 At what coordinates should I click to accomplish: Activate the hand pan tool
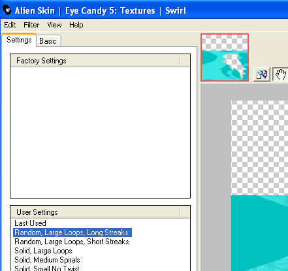tap(280, 74)
